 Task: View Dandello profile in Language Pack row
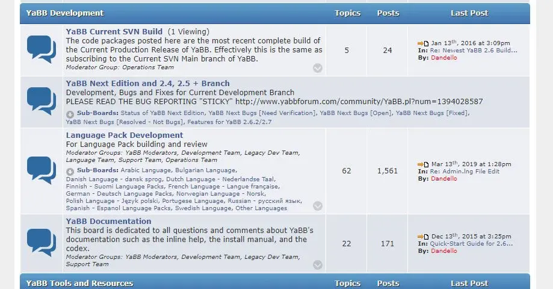443,179
